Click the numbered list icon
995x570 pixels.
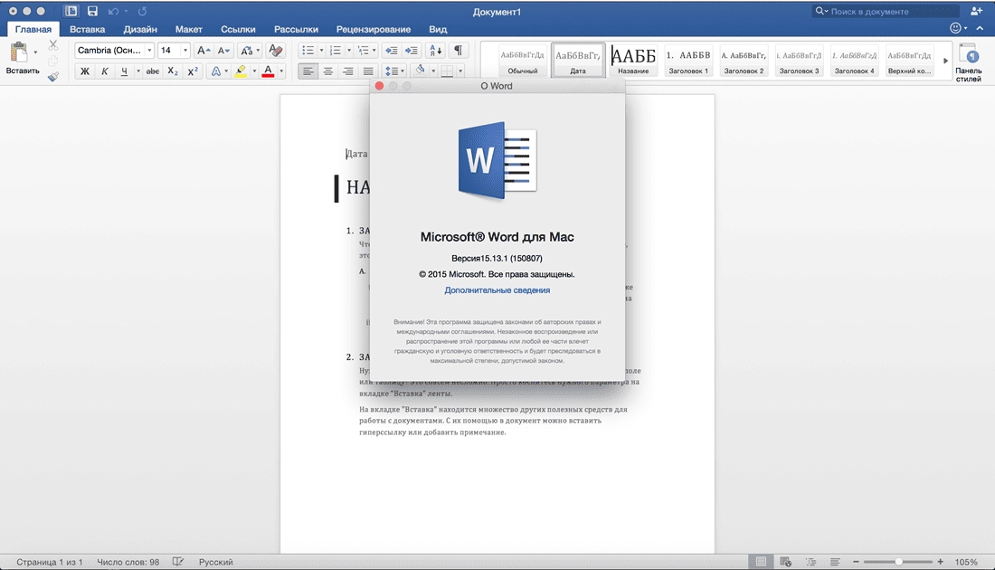[336, 50]
